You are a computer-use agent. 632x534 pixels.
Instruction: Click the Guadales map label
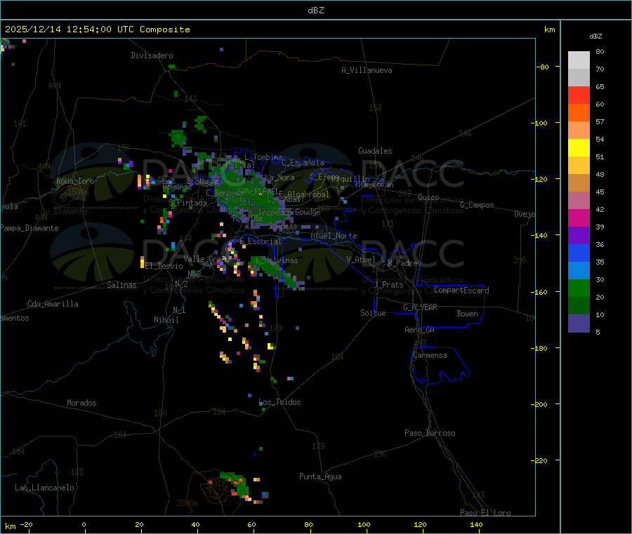tap(375, 151)
